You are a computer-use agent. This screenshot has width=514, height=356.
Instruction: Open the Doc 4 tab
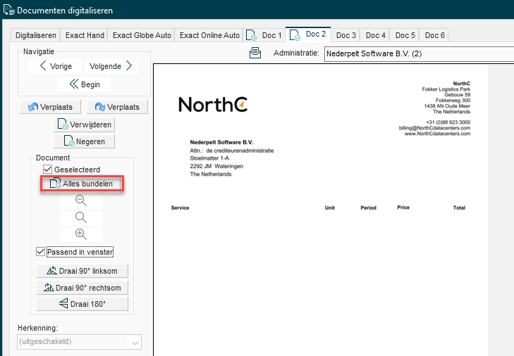pos(375,35)
